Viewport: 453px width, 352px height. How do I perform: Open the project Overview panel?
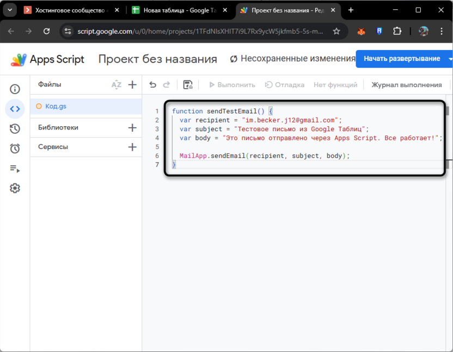[15, 89]
